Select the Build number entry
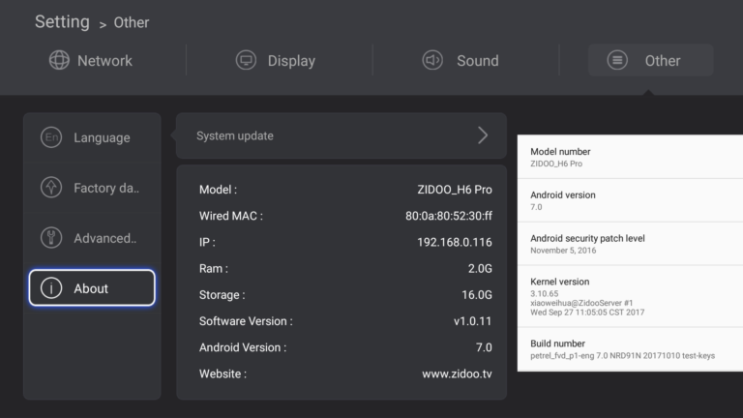 [630, 349]
